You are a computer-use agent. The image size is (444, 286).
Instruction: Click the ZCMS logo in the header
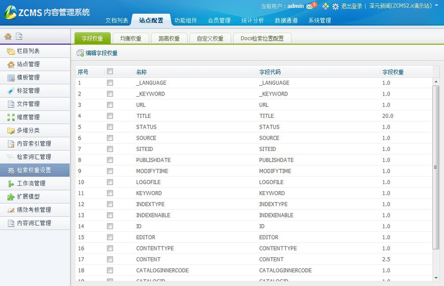pyautogui.click(x=46, y=12)
